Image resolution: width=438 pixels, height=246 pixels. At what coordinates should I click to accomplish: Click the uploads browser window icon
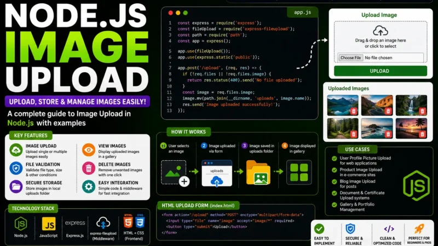pyautogui.click(x=217, y=173)
